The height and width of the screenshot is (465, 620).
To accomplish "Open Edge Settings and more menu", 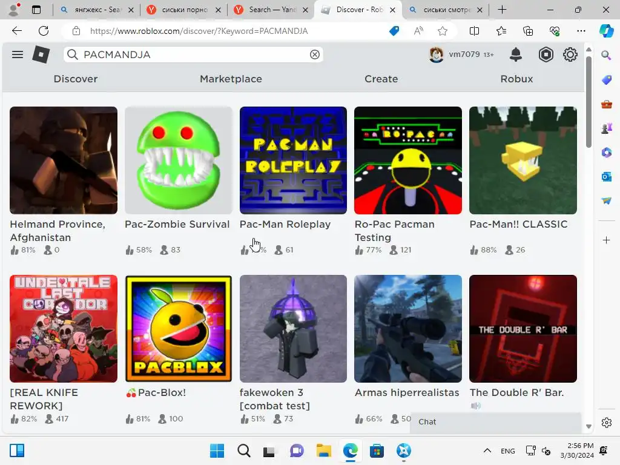I will pos(581,31).
